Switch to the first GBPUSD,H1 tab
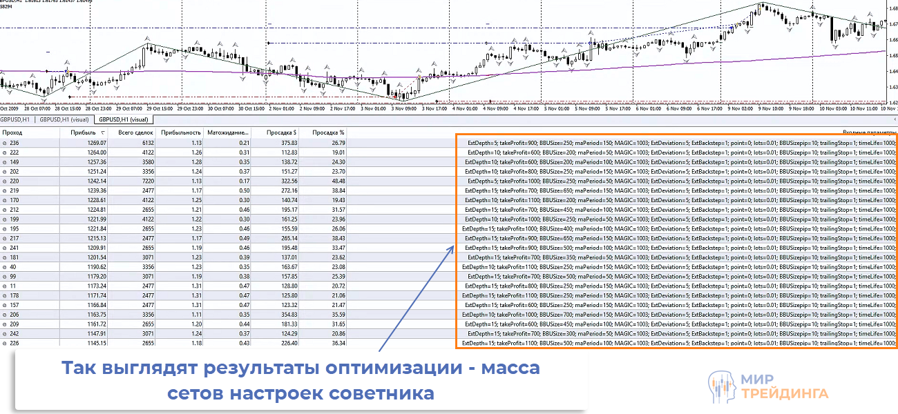 [15, 119]
